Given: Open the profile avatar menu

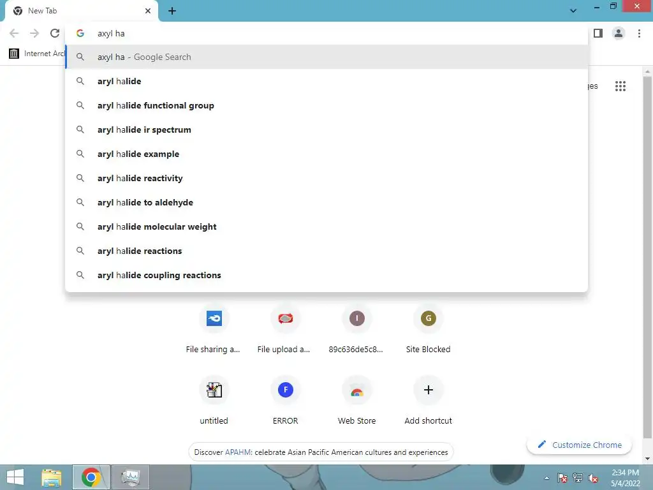Looking at the screenshot, I should coord(619,33).
